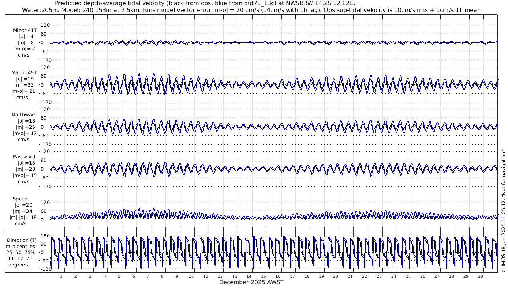Viewport: 508px width, 290px height.
Task: Click day '30' on the date axis
Action: (x=480, y=276)
